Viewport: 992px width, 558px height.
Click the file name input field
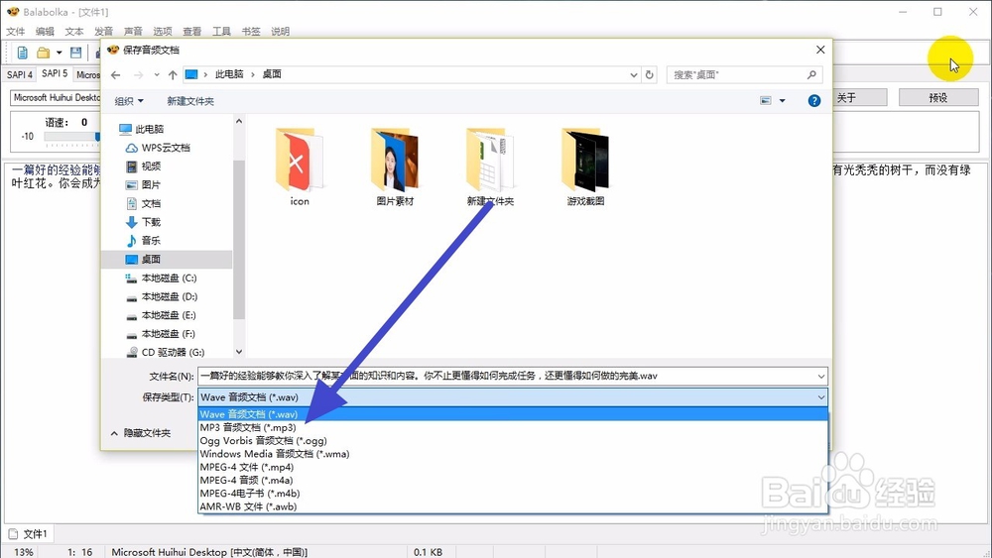click(x=506, y=376)
